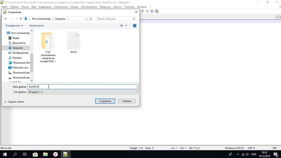Screen dimensions: 281x158
Task: Click the Отмена button
Action: coord(127,101)
